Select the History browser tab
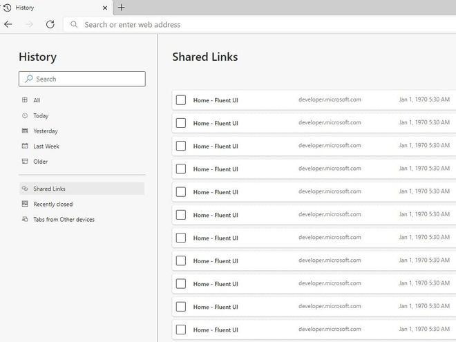 (55, 8)
